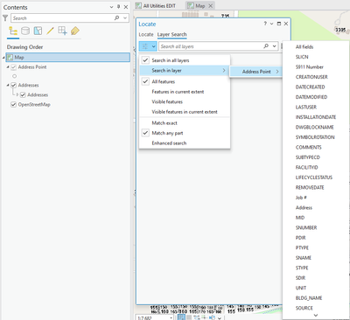This screenshot has width=350, height=320.
Task: Choose the SNUMBER field
Action: [x=306, y=227]
